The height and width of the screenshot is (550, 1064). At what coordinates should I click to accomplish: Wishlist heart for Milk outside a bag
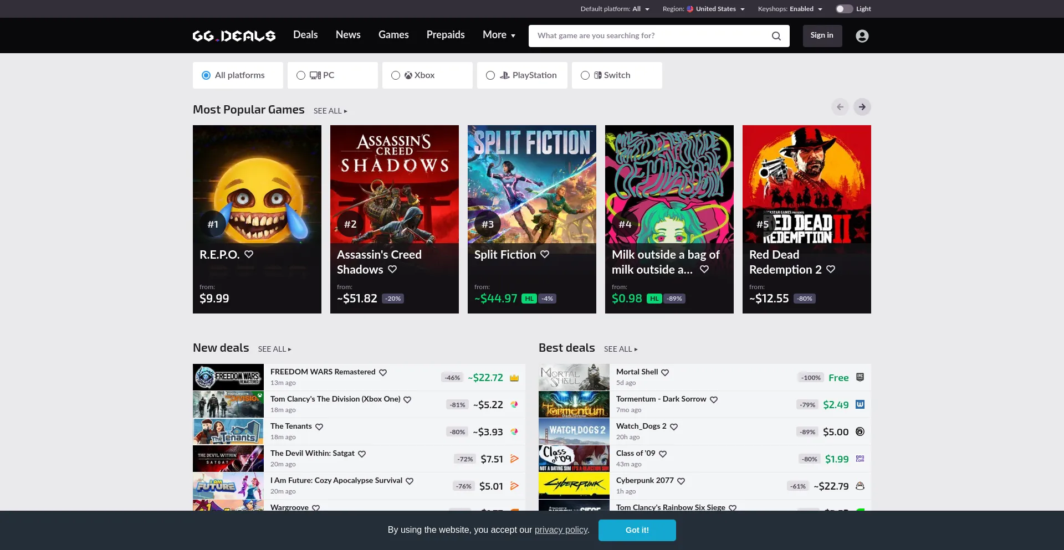click(704, 269)
